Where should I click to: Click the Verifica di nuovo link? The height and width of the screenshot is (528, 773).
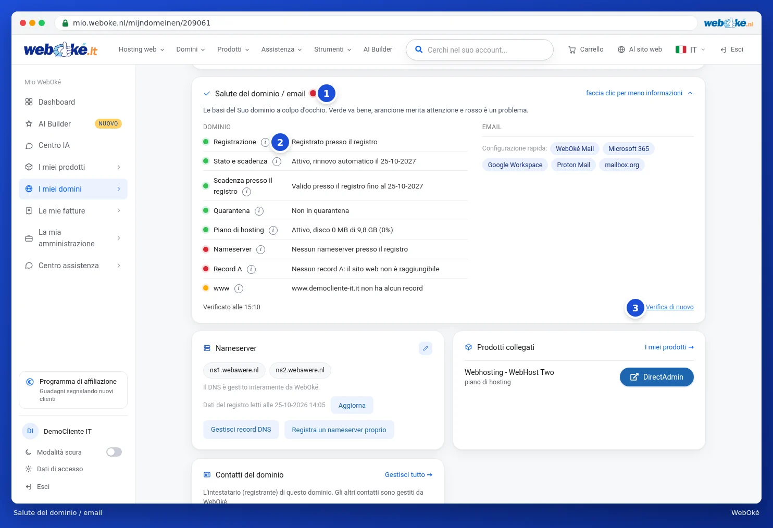pos(670,307)
